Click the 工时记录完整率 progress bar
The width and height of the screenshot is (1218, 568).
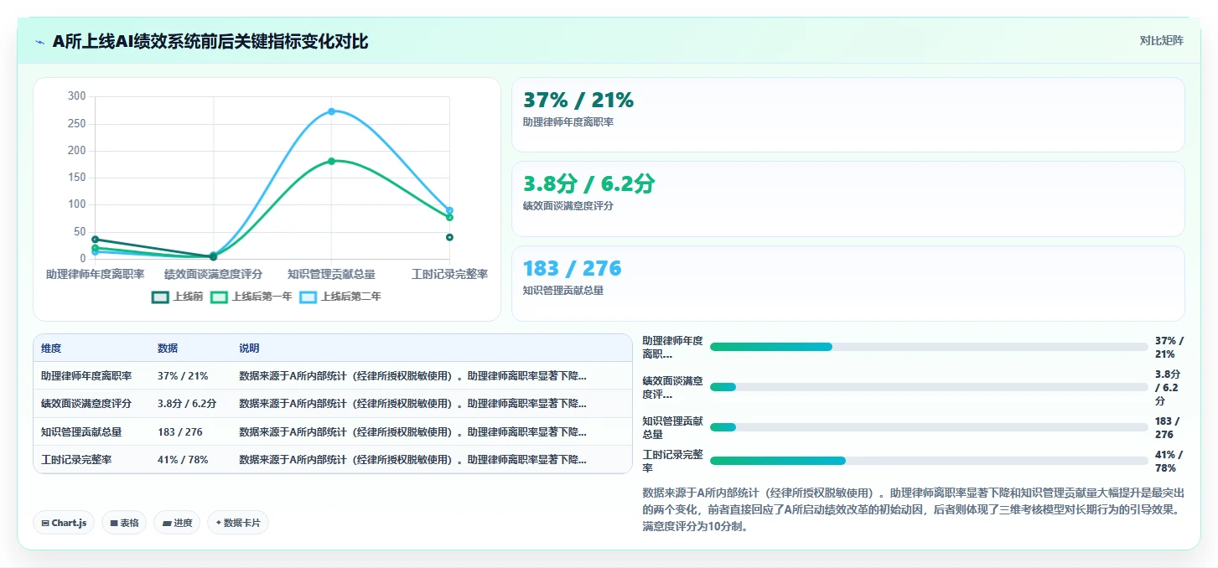(x=929, y=461)
